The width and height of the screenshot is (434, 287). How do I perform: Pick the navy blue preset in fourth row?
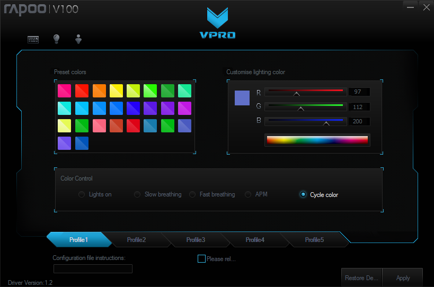click(x=82, y=143)
